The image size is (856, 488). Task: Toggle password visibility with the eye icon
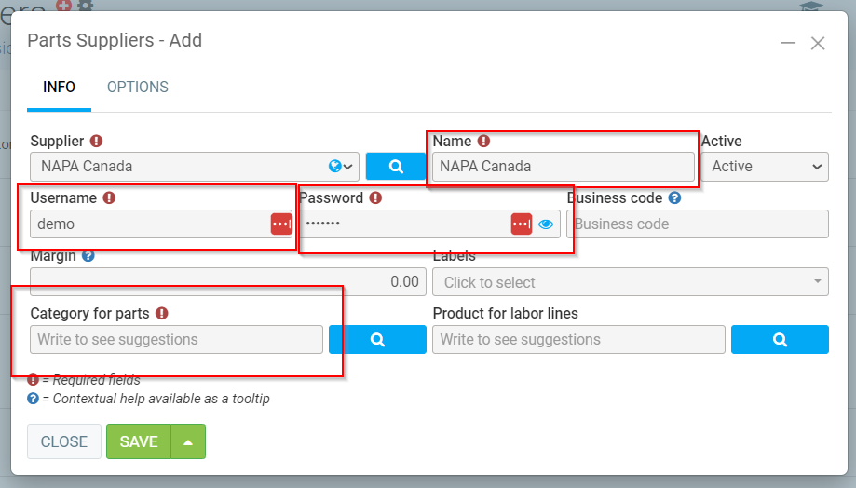point(546,224)
